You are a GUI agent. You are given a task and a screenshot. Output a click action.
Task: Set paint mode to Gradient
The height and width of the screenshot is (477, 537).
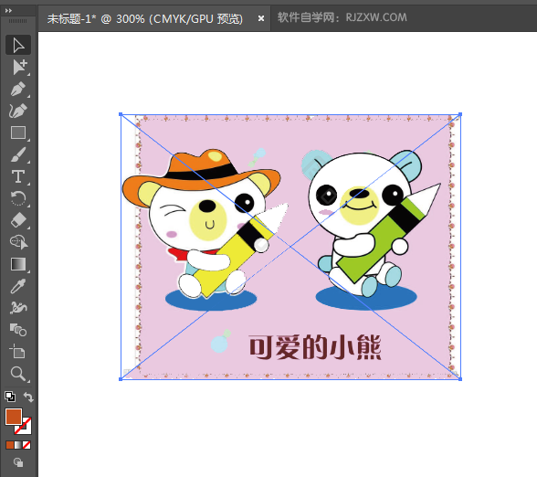point(18,445)
